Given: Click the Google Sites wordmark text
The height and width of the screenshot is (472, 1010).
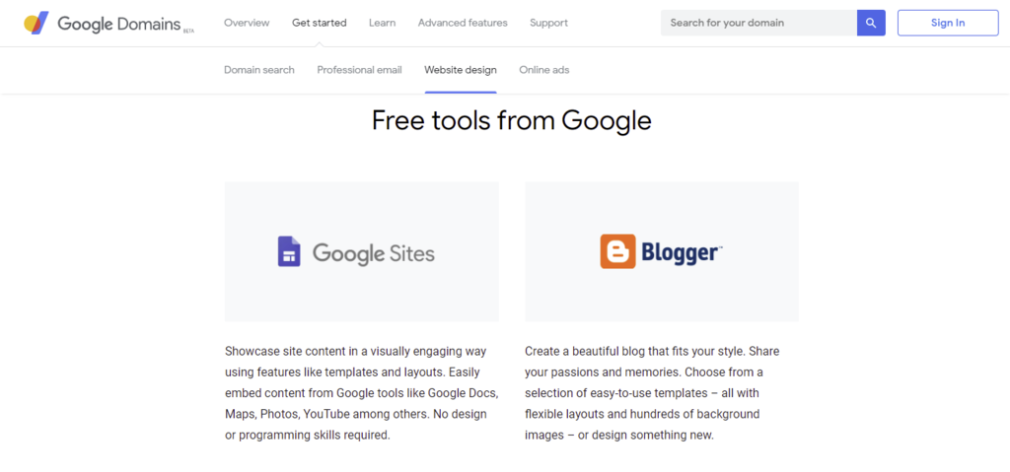Looking at the screenshot, I should (x=373, y=253).
